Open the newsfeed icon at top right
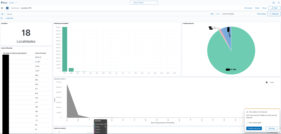This screenshot has width=281, height=134. point(279,3)
